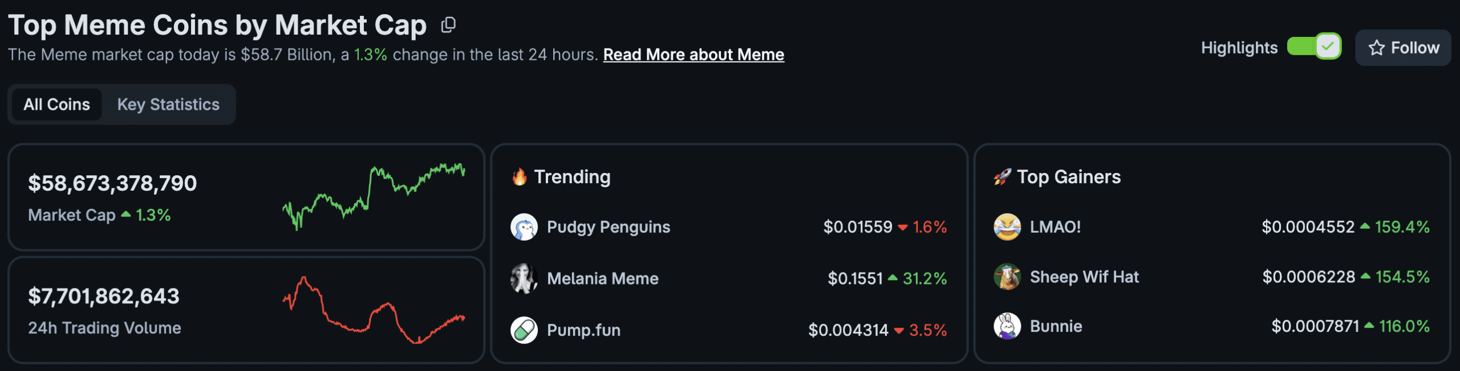
Task: Switch to the Key Statistics tab
Action: (168, 104)
